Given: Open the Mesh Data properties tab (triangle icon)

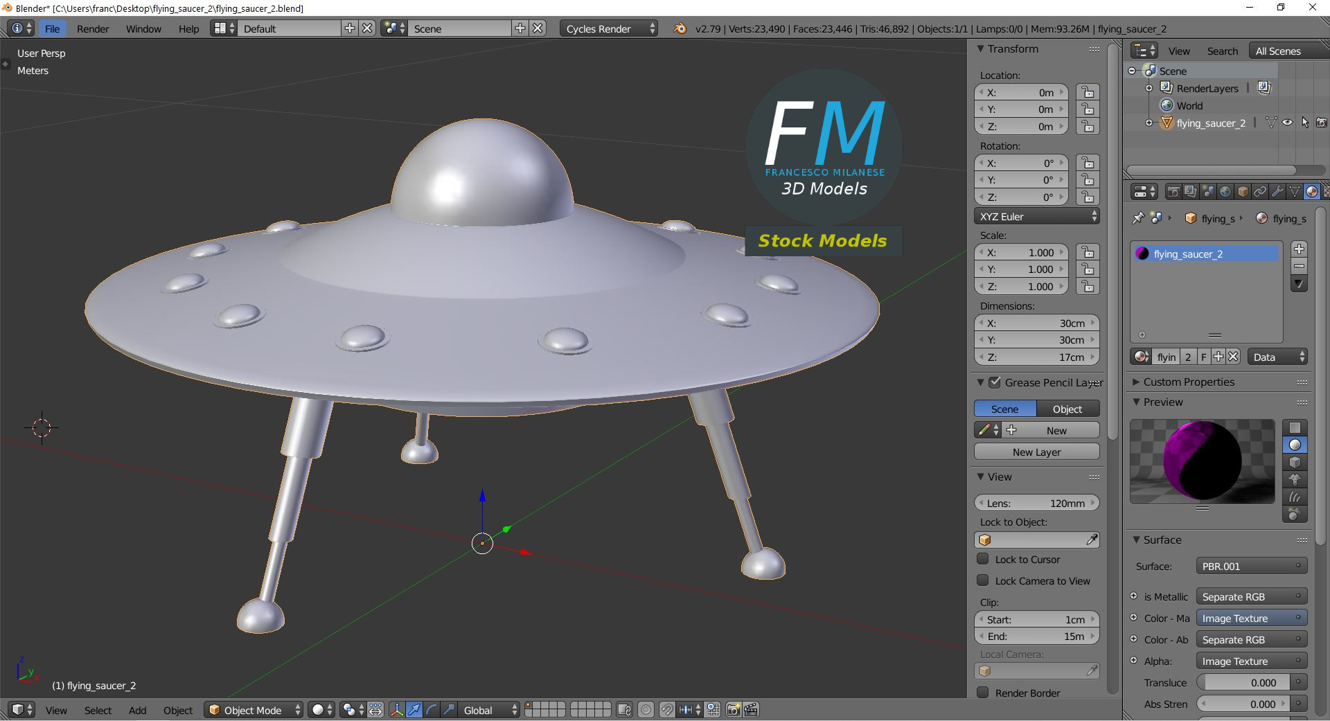Looking at the screenshot, I should (x=1295, y=192).
